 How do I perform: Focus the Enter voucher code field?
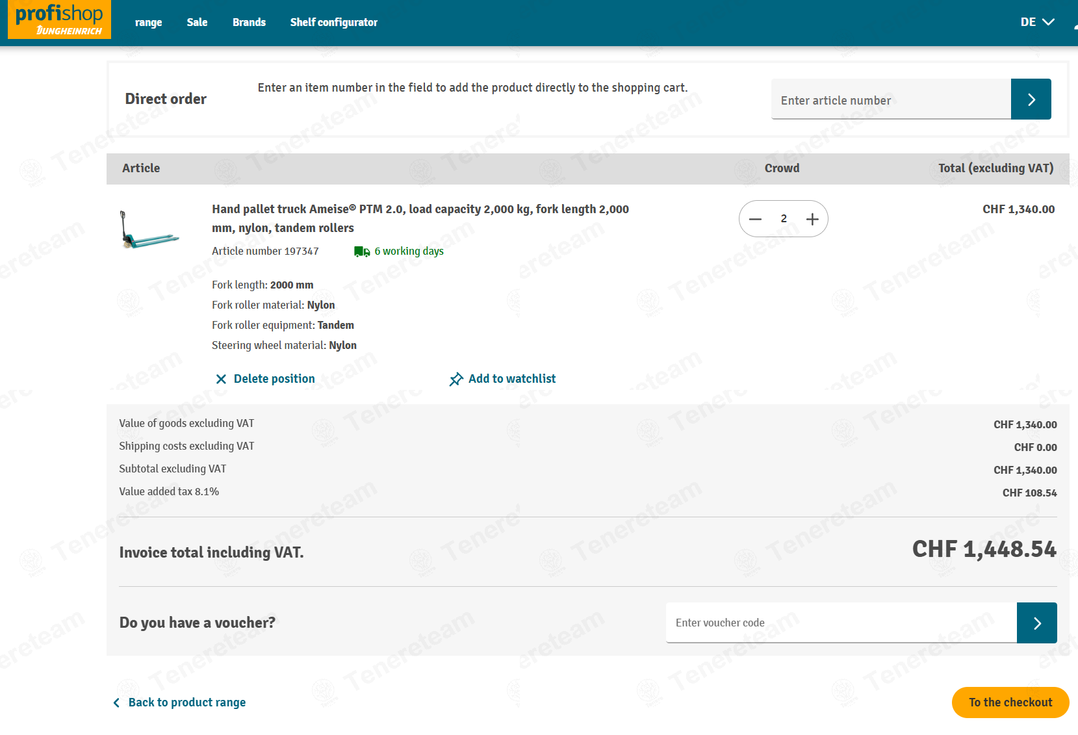841,623
